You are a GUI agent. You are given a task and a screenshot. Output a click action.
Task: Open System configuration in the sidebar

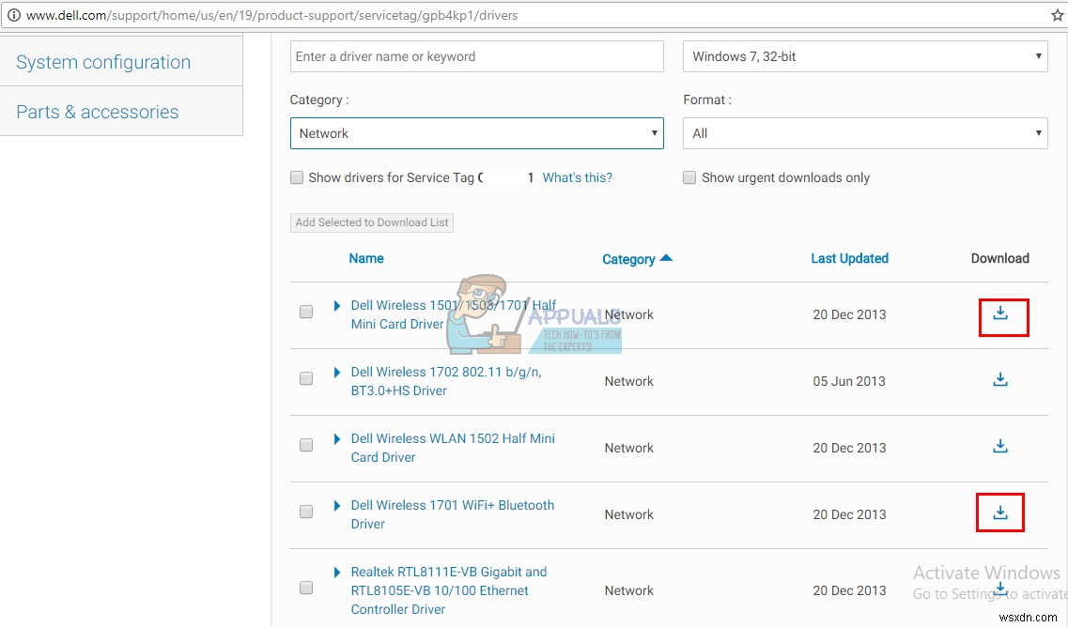coord(103,62)
